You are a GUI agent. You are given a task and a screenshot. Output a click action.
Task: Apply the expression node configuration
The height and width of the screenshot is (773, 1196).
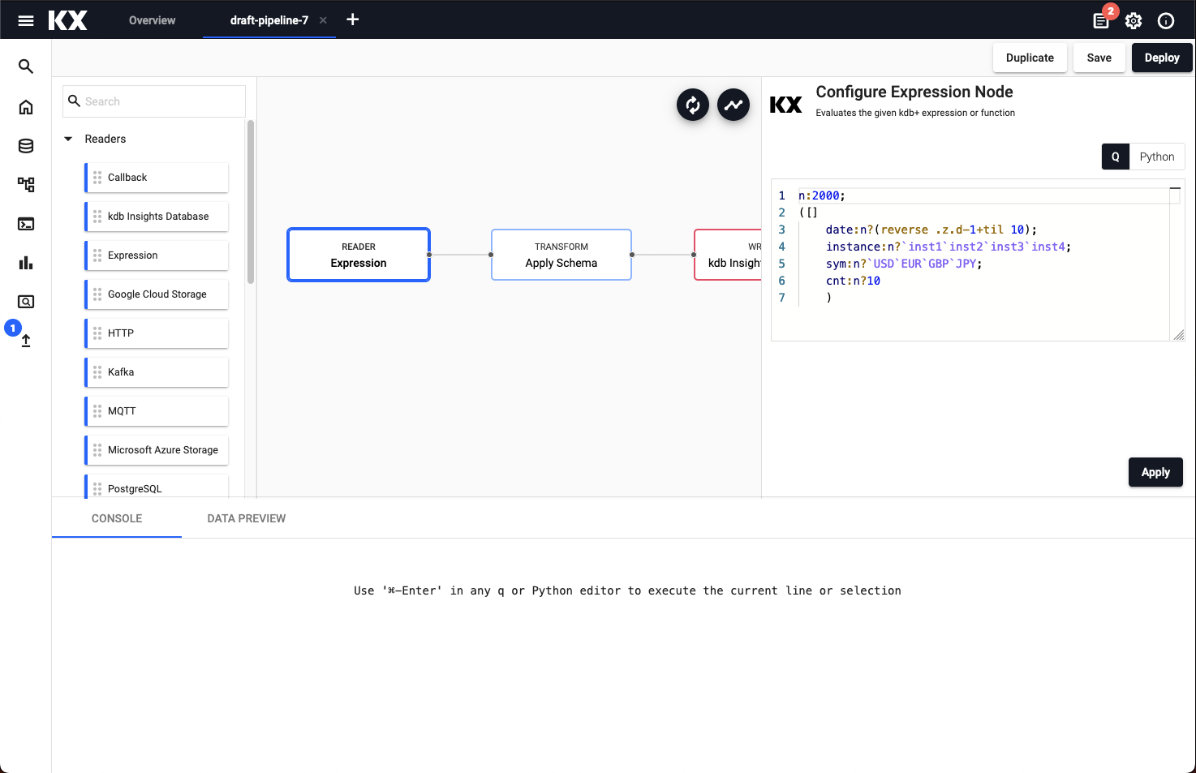point(1155,472)
